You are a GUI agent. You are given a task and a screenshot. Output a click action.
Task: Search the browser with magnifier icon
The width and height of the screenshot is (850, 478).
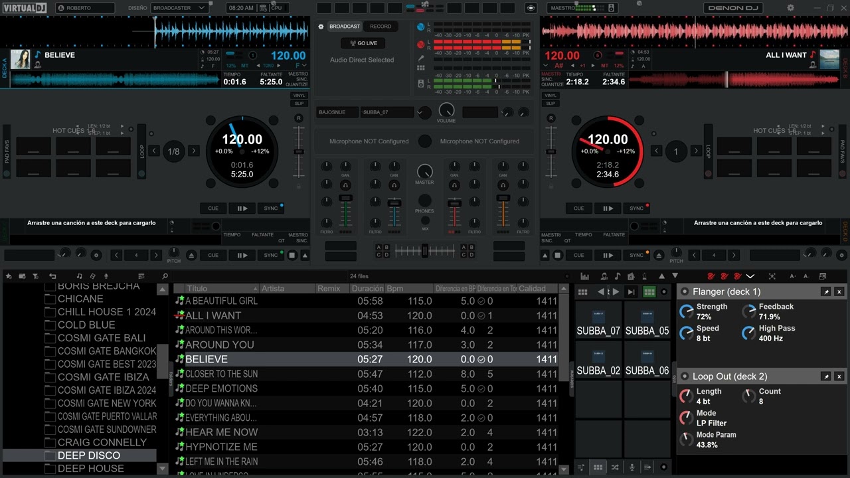click(165, 276)
